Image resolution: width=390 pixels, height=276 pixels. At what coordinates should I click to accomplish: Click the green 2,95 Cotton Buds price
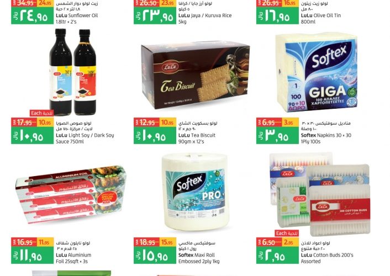(x=277, y=255)
